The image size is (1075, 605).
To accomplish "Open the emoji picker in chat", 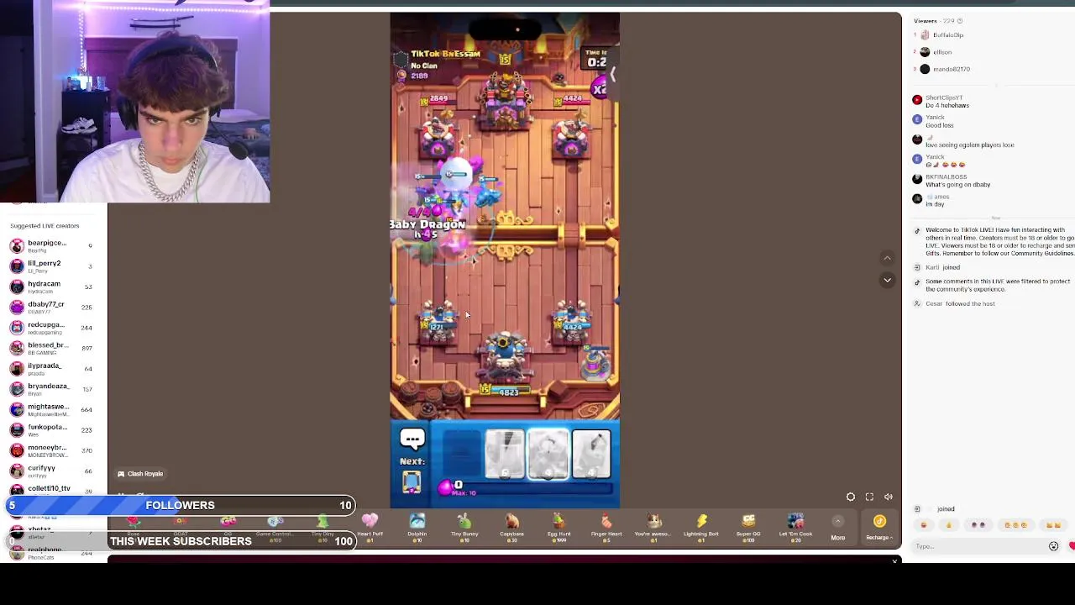I will (x=1053, y=546).
